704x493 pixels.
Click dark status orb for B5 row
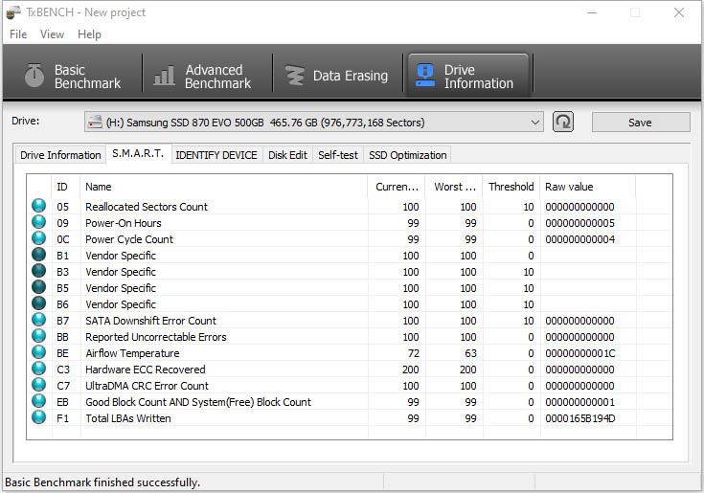tap(39, 287)
